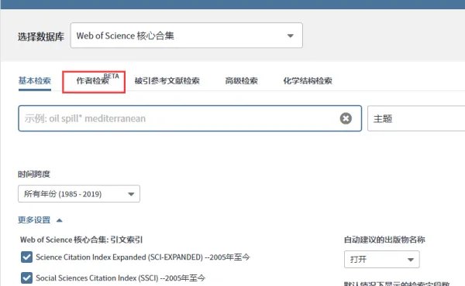Uncheck Social Sciences Citation Index (SSCI)
The width and height of the screenshot is (465, 286).
tap(26, 278)
